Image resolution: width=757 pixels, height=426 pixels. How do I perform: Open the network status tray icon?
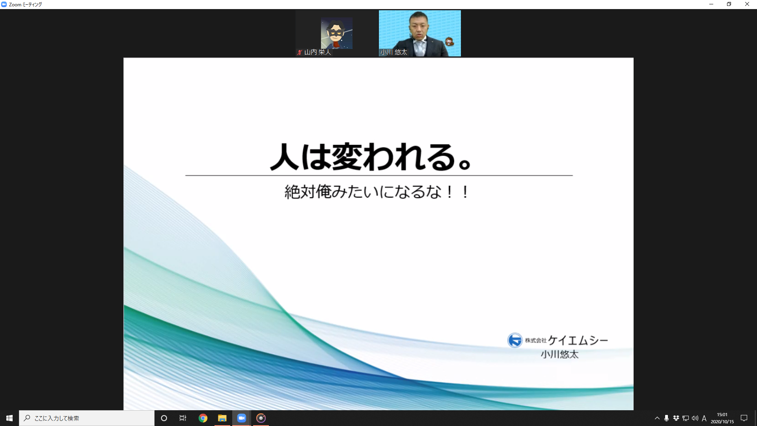pos(686,418)
